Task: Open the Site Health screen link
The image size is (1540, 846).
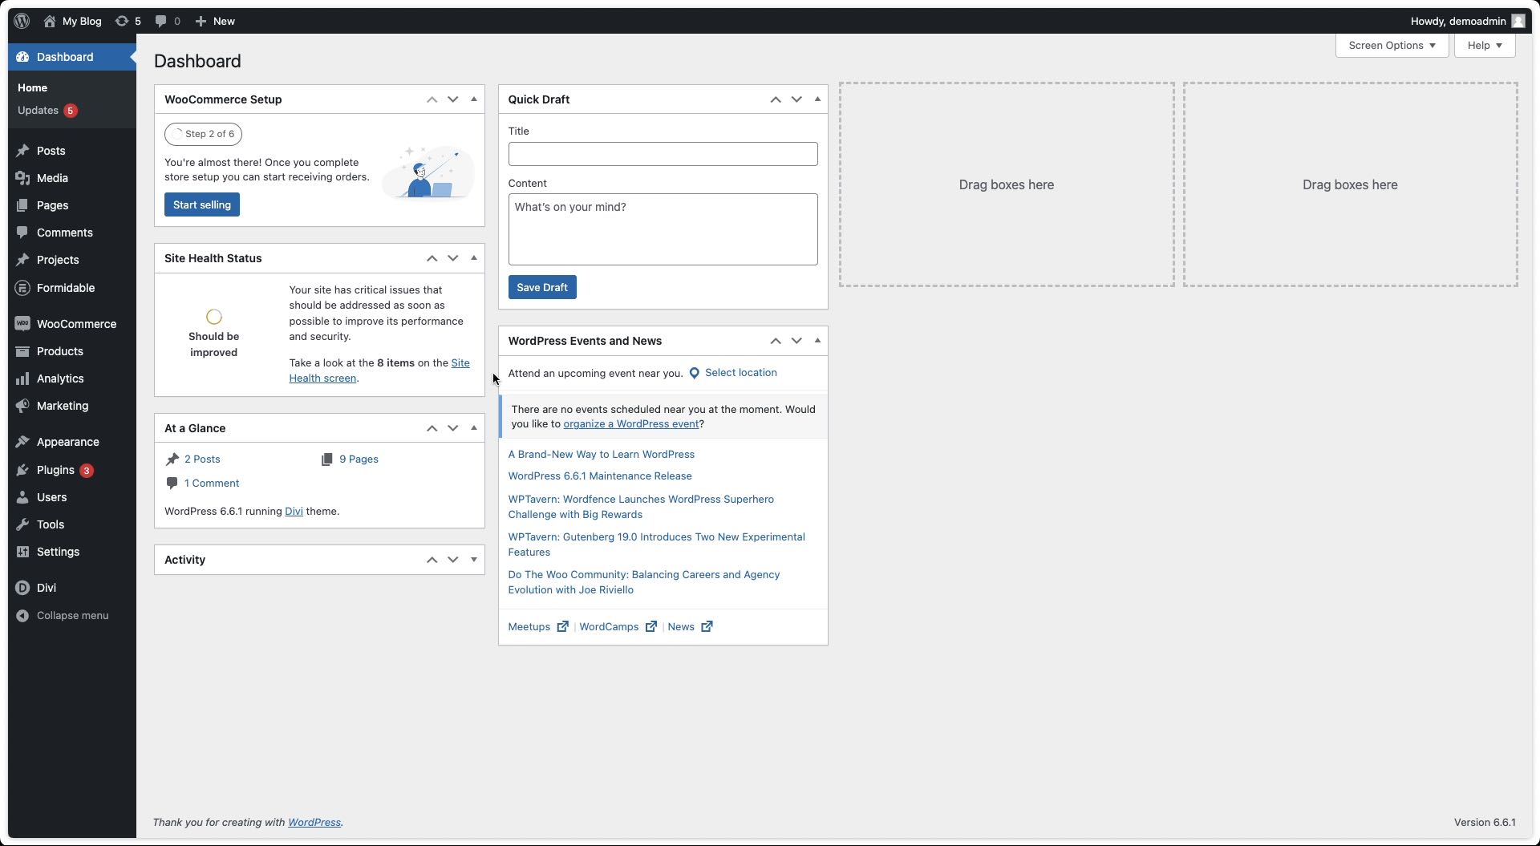Action: 379,370
